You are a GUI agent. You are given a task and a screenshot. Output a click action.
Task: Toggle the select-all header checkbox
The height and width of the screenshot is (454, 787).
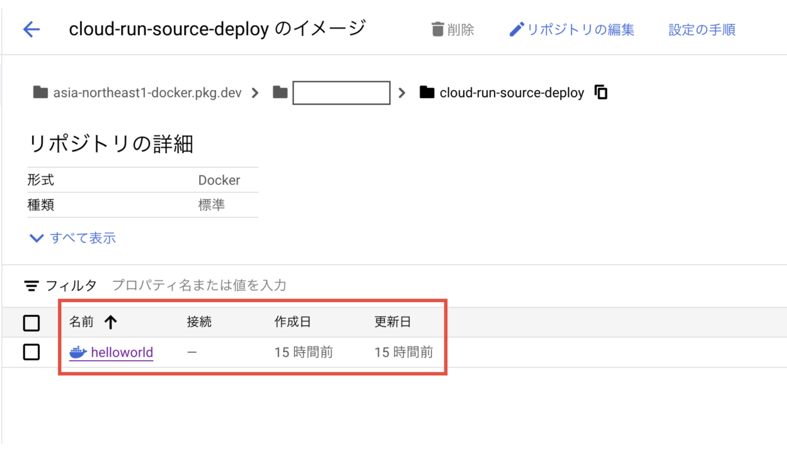(x=31, y=323)
